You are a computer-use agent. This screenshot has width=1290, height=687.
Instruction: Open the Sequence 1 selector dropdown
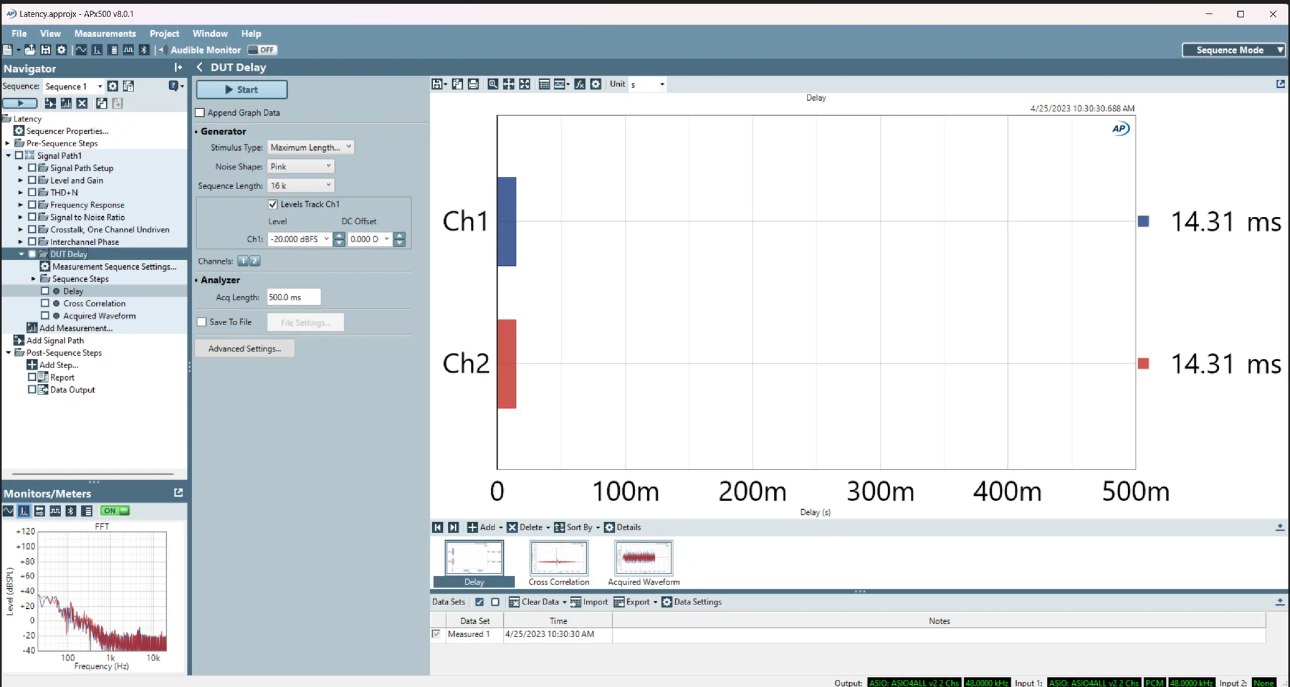[73, 86]
